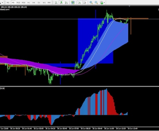Zoom out of the chart
The image size is (159, 131).
(96, 2)
